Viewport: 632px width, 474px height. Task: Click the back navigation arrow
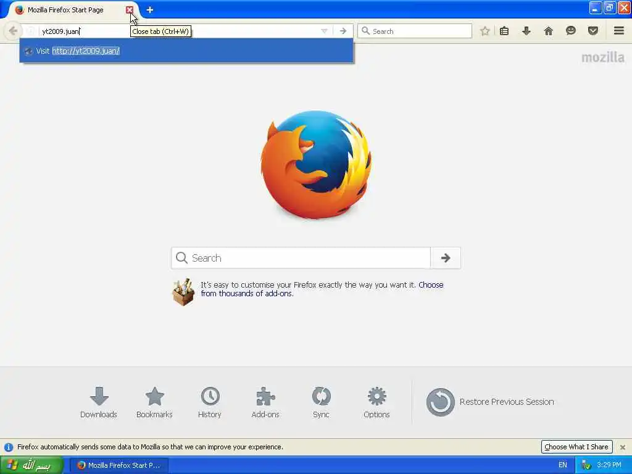[x=13, y=31]
